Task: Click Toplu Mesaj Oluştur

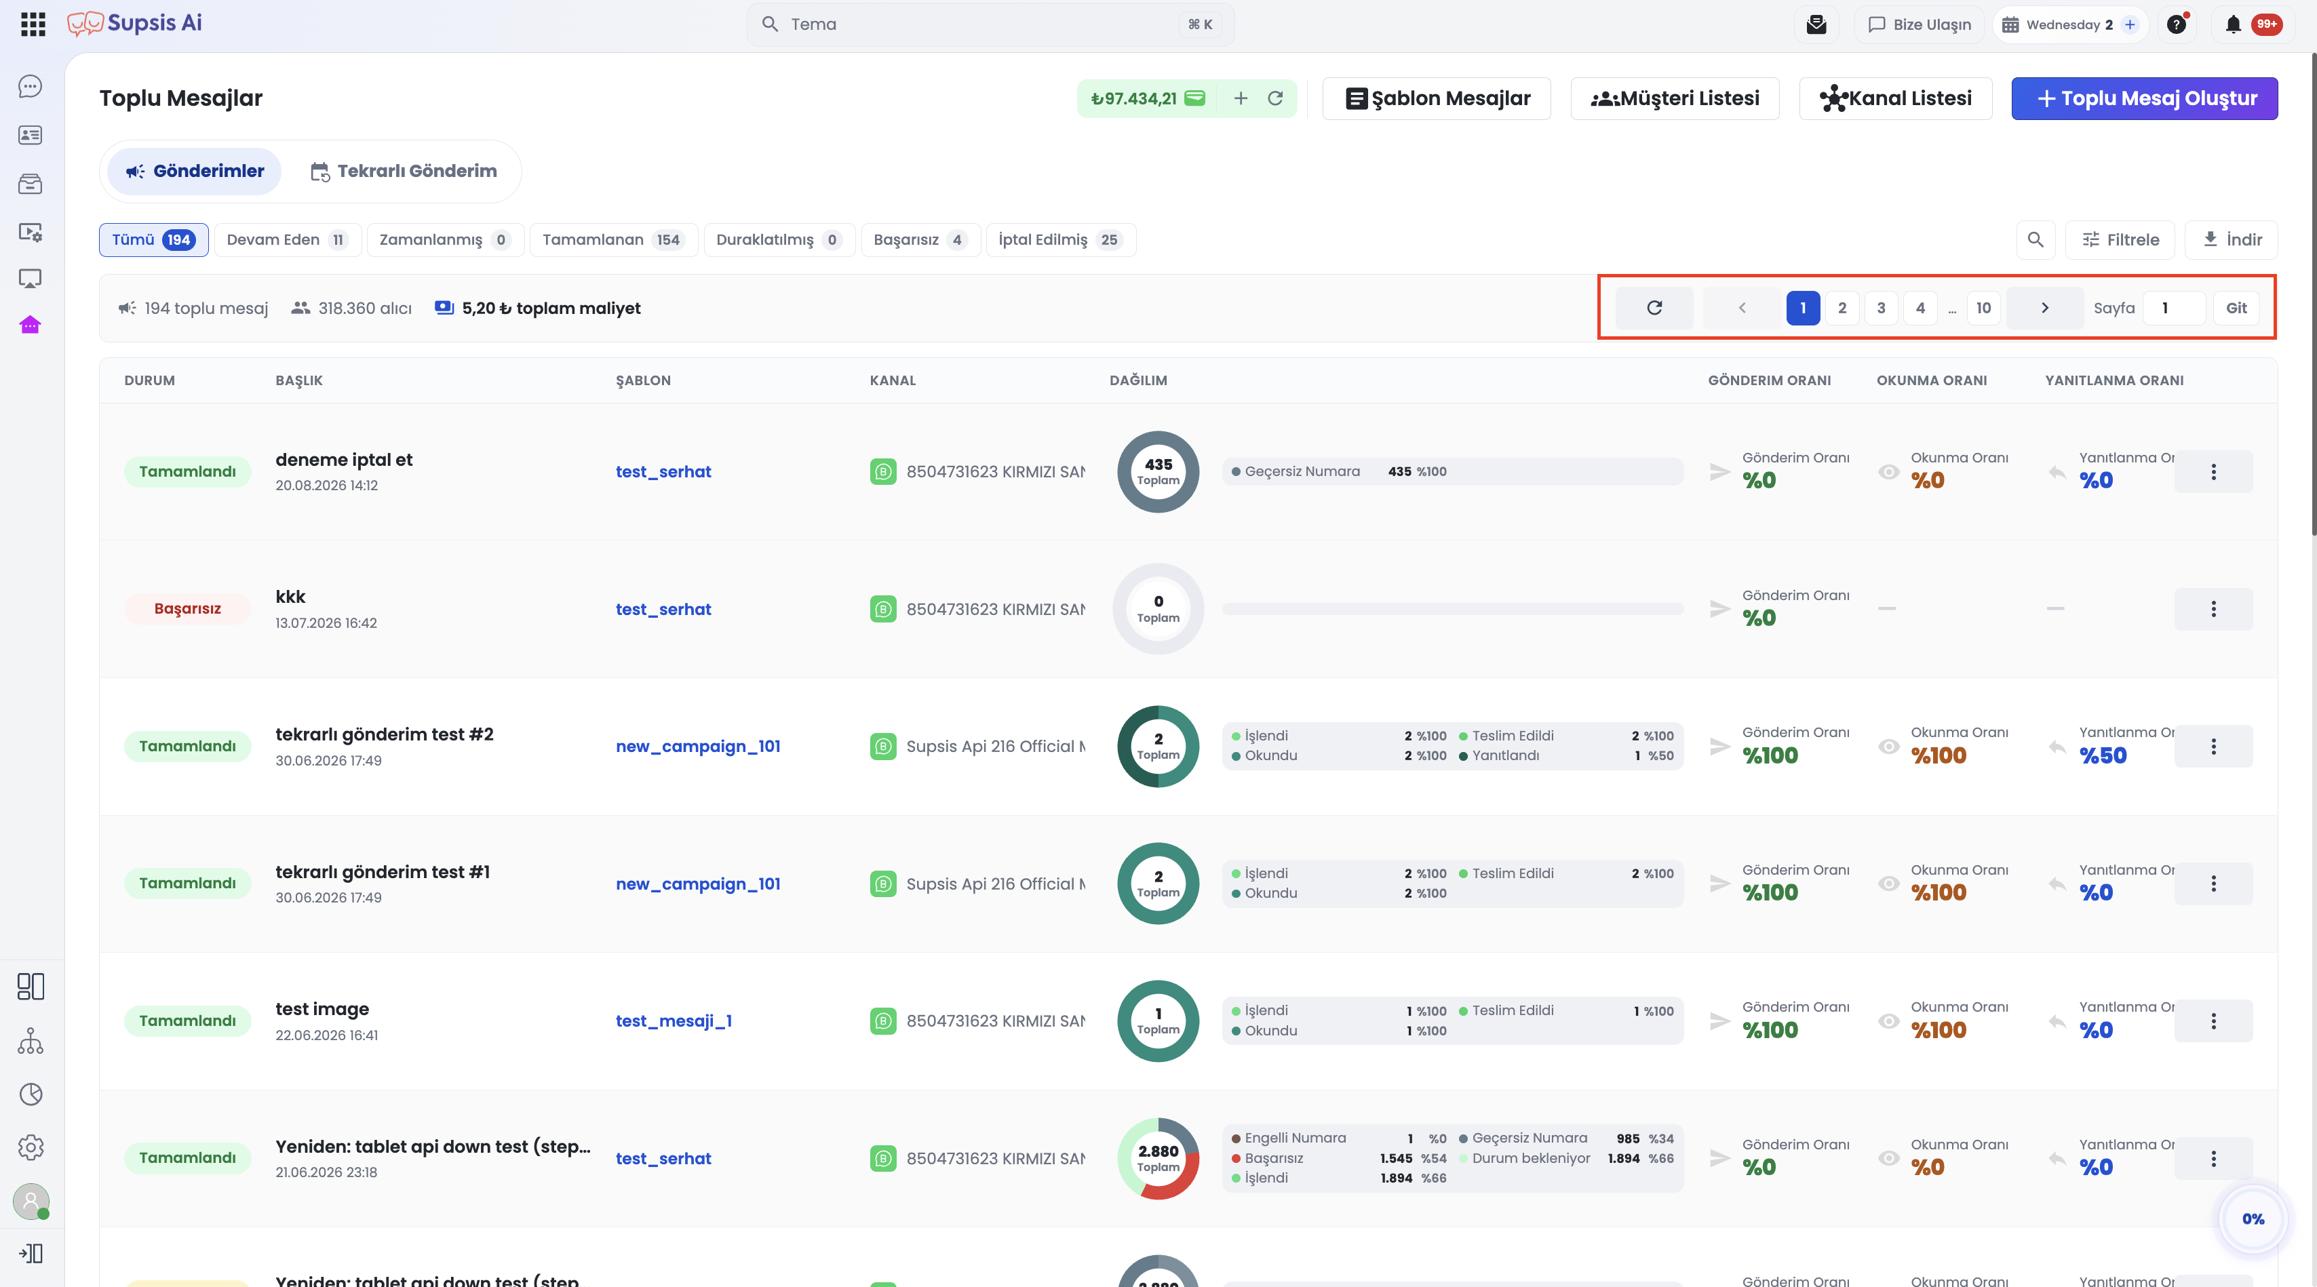Action: (2144, 98)
